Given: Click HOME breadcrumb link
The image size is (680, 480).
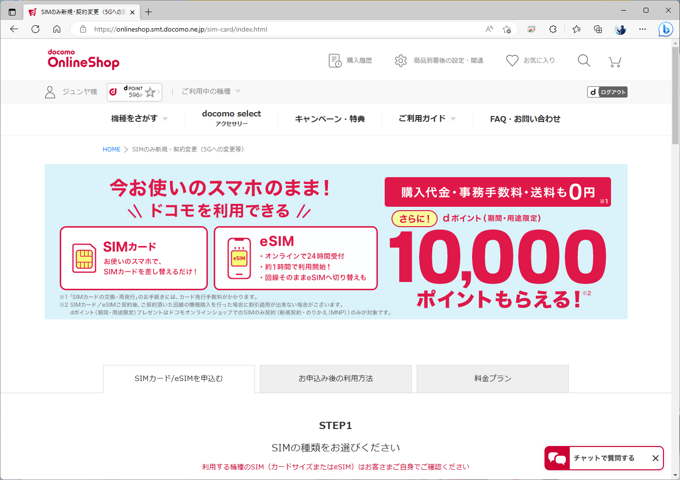Looking at the screenshot, I should click(x=112, y=149).
